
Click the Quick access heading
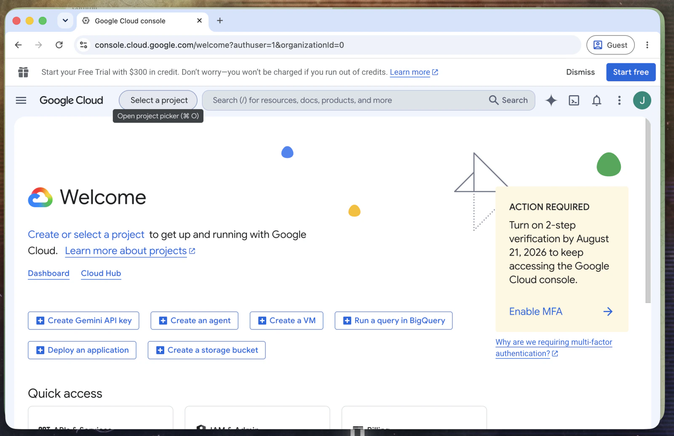(x=65, y=393)
